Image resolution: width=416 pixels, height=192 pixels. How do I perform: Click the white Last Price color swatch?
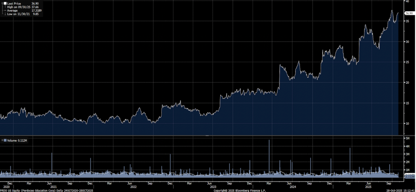[5, 4]
